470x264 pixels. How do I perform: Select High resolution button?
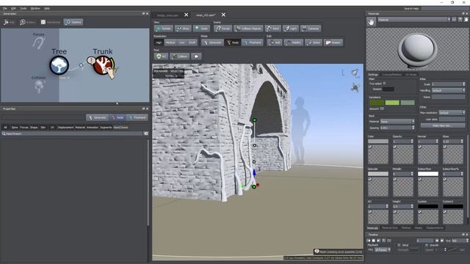coord(159,43)
